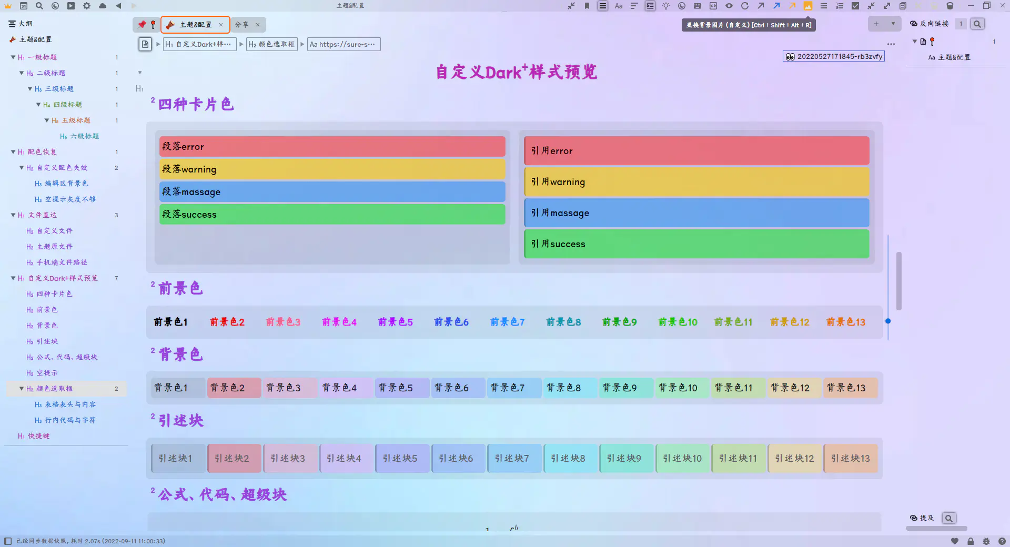Screen dimensions: 1010x547
Task: Click the bucket icon near window controls
Action: [x=950, y=6]
